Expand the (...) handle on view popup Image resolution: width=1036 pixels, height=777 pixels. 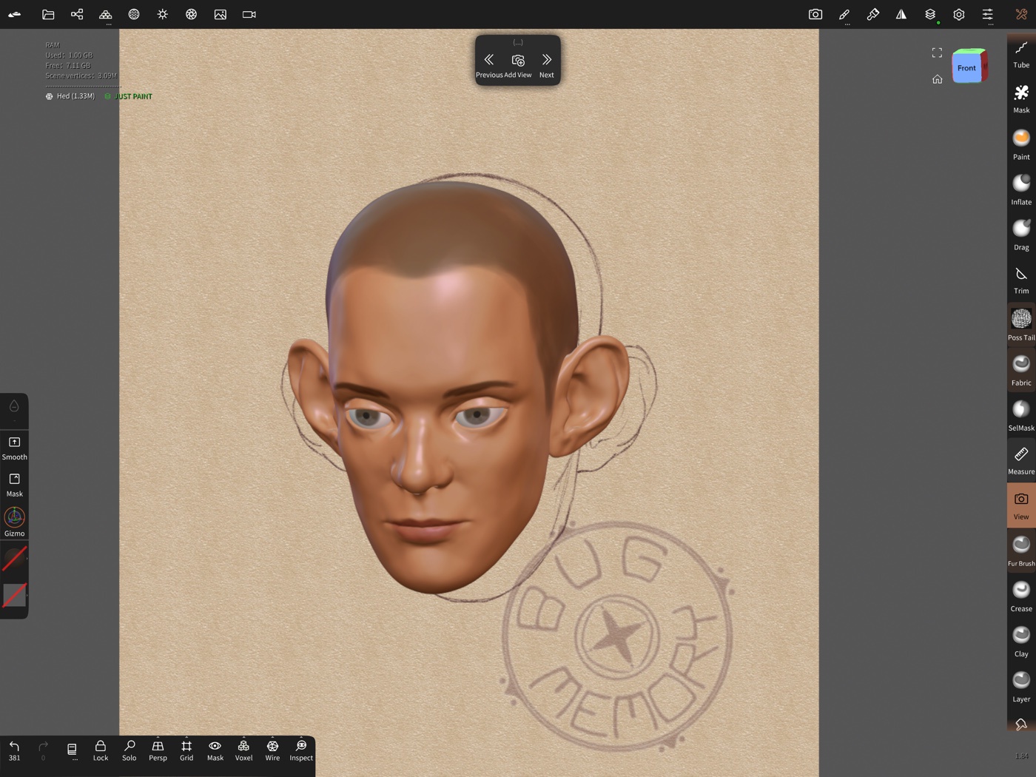[518, 42]
